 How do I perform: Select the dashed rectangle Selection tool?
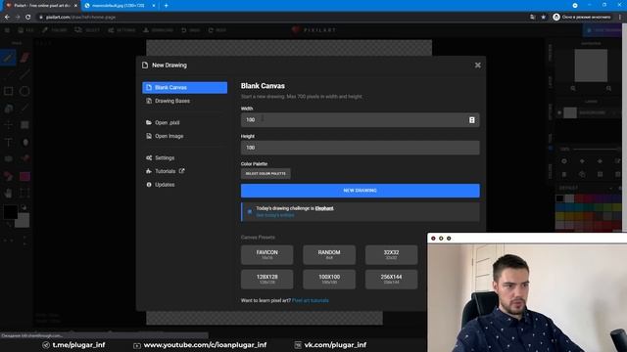click(x=24, y=194)
